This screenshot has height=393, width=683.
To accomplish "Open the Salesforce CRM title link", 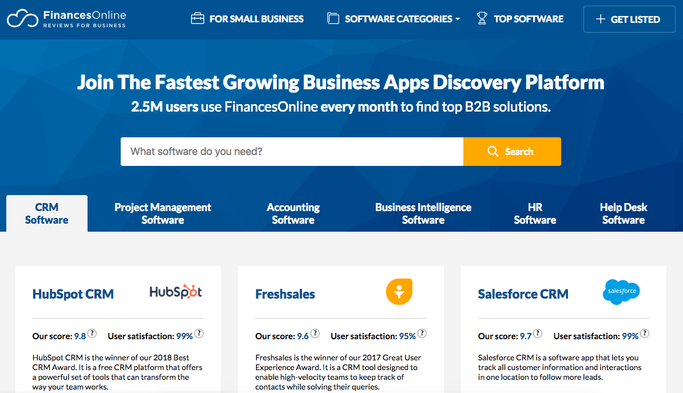I will 523,294.
